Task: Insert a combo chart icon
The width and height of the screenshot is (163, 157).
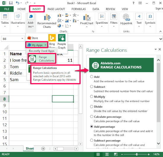Action: pos(75,20)
